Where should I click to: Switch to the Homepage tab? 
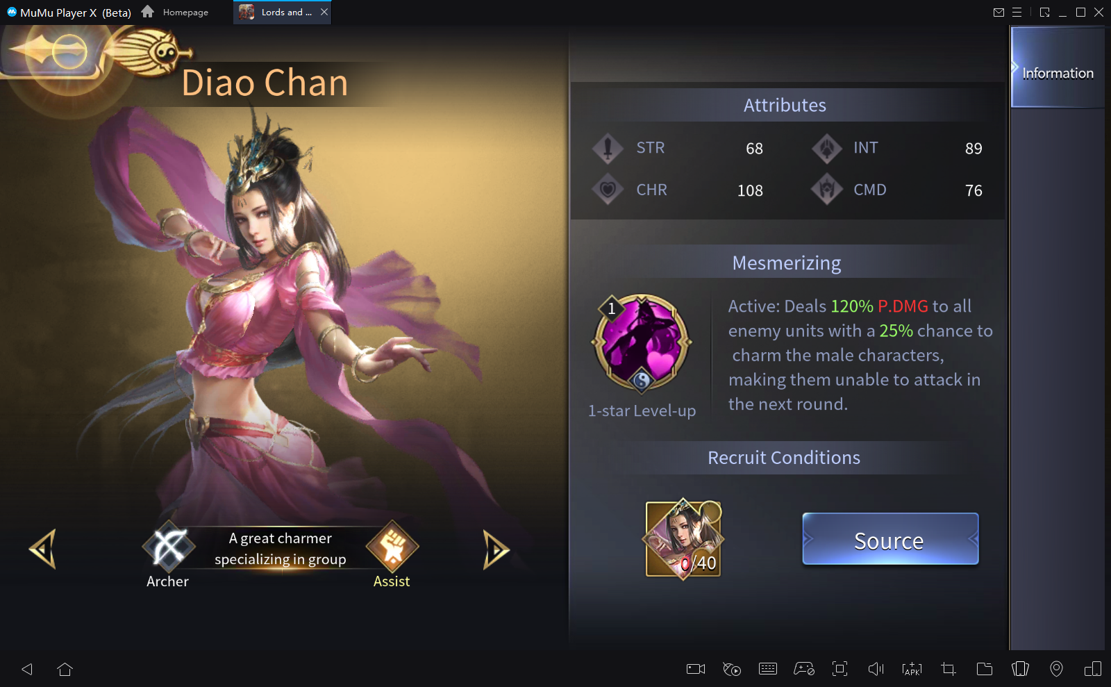[x=175, y=12]
